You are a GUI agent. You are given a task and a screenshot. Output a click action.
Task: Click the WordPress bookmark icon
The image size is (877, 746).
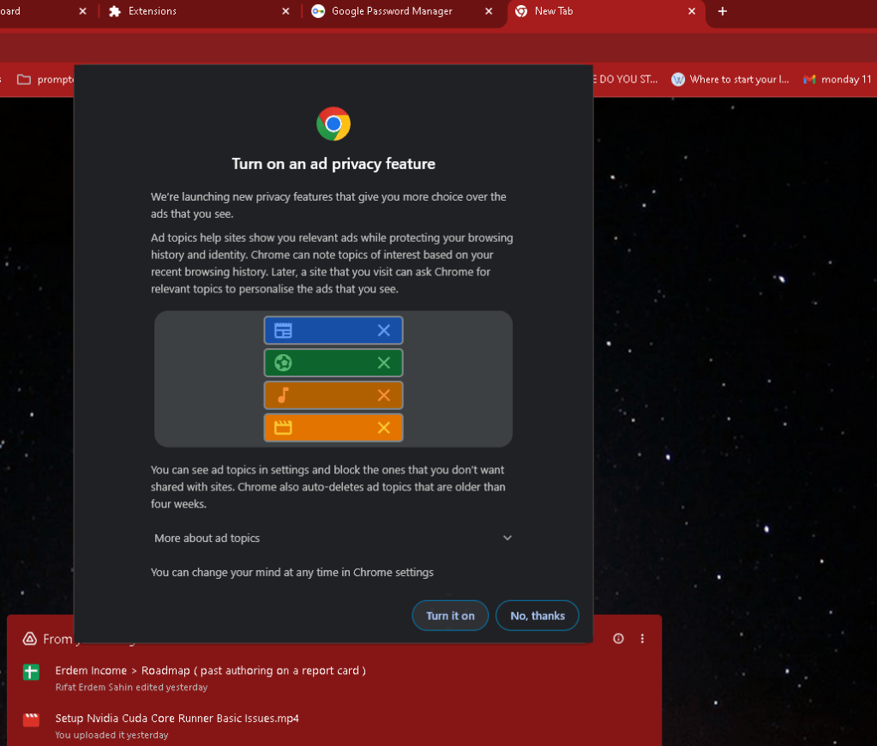pyautogui.click(x=678, y=80)
